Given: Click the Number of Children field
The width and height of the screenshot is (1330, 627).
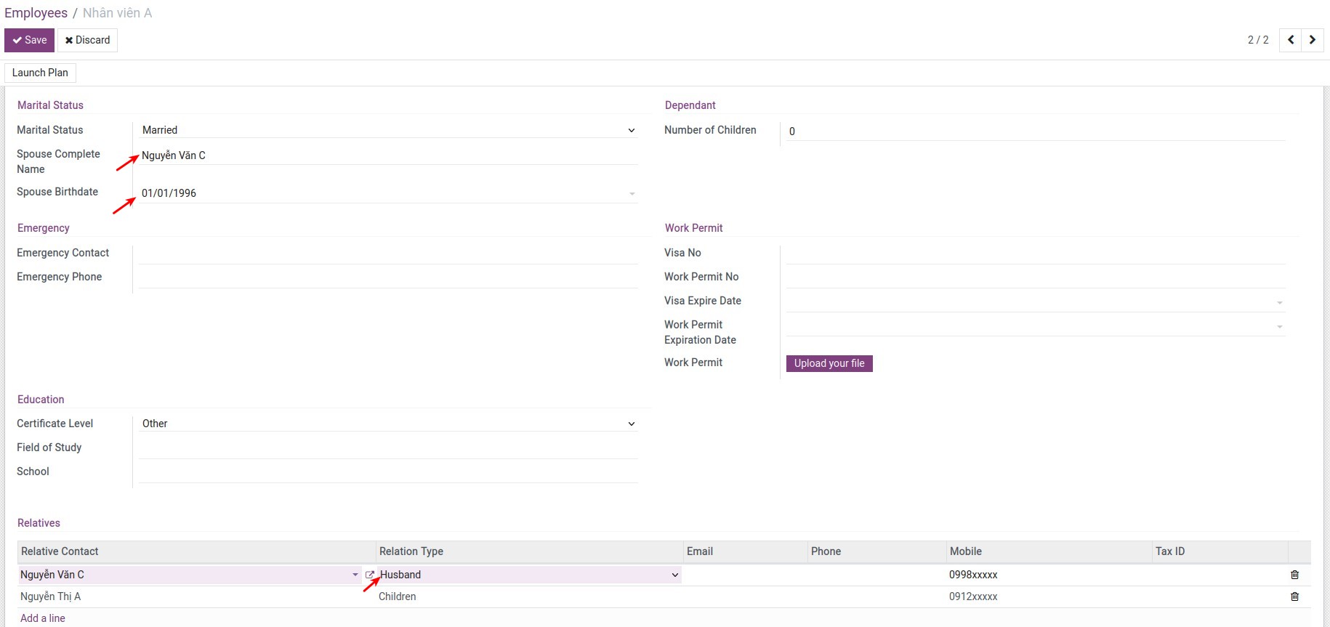Looking at the screenshot, I should [1036, 132].
